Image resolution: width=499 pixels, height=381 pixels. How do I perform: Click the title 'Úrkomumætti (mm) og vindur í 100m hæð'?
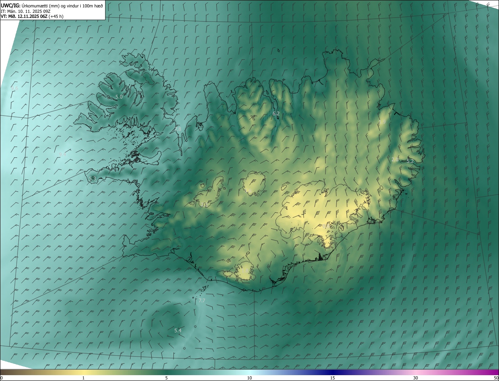click(x=62, y=5)
